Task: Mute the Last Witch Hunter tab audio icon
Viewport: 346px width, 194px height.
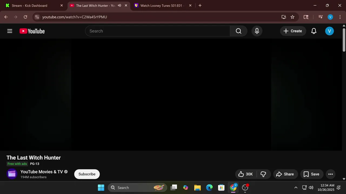Action: coord(119,5)
